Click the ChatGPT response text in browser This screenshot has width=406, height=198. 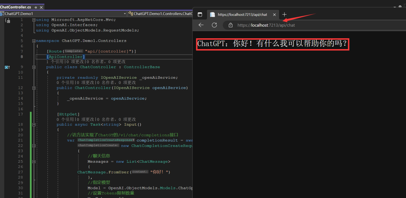pos(273,44)
